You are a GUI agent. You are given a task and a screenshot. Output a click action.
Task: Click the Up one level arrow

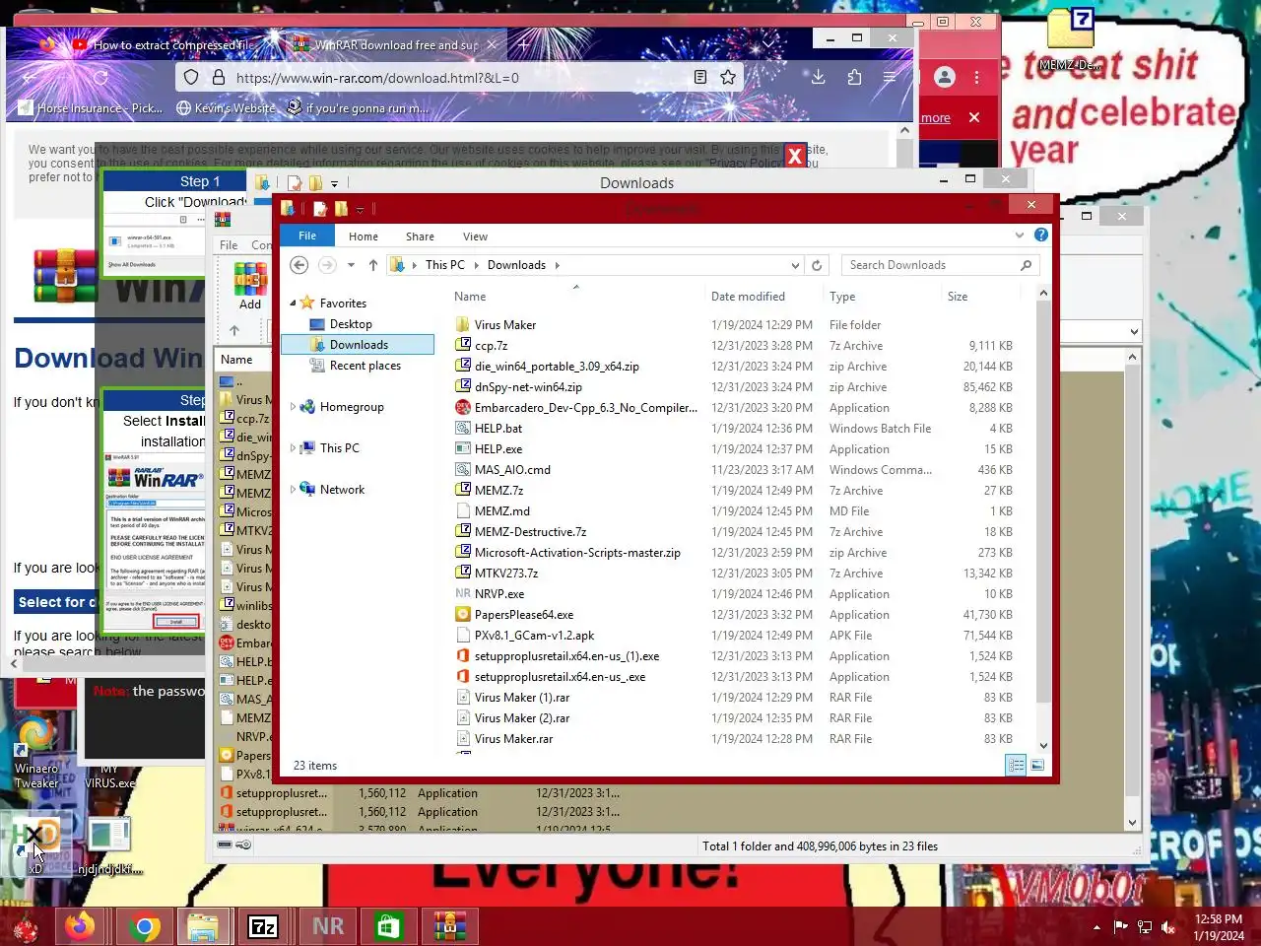[x=373, y=265]
